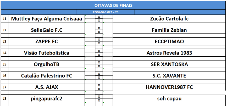227x107 pixels.
Task: Click the 'S.C. XAVANTE' team cell
Action: pos(169,76)
